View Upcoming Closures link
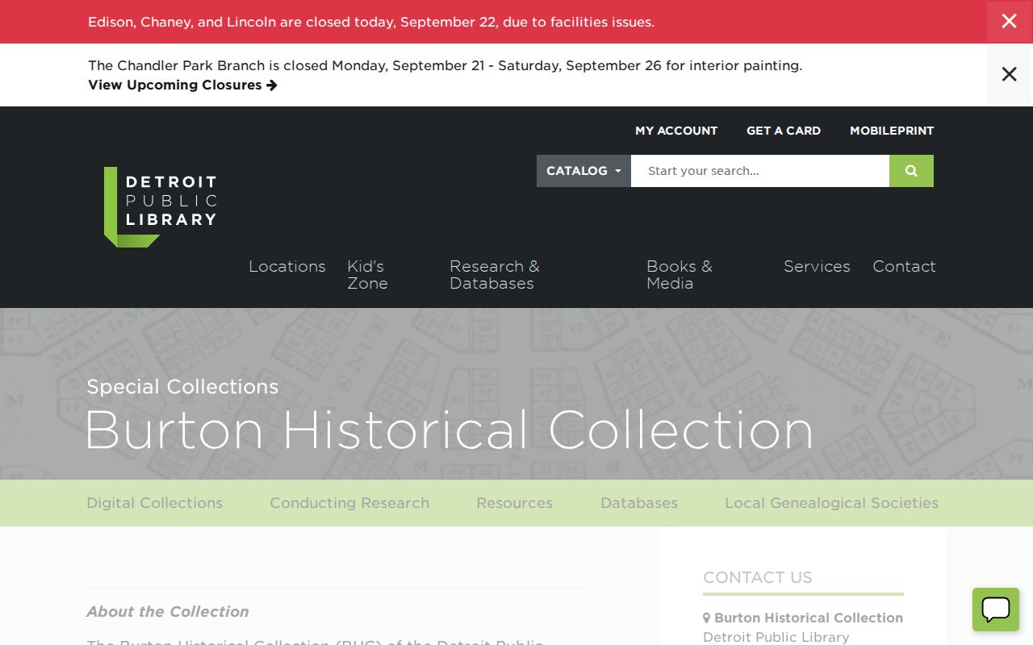The height and width of the screenshot is (645, 1033). 182,85
